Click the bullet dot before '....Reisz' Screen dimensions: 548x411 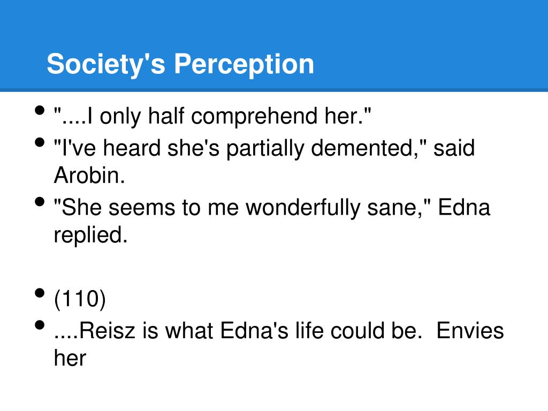pos(40,325)
